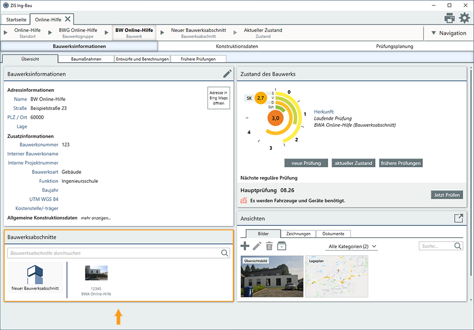Open Ansichten panel in external window
Viewport: 474px width, 330px height.
(458, 218)
